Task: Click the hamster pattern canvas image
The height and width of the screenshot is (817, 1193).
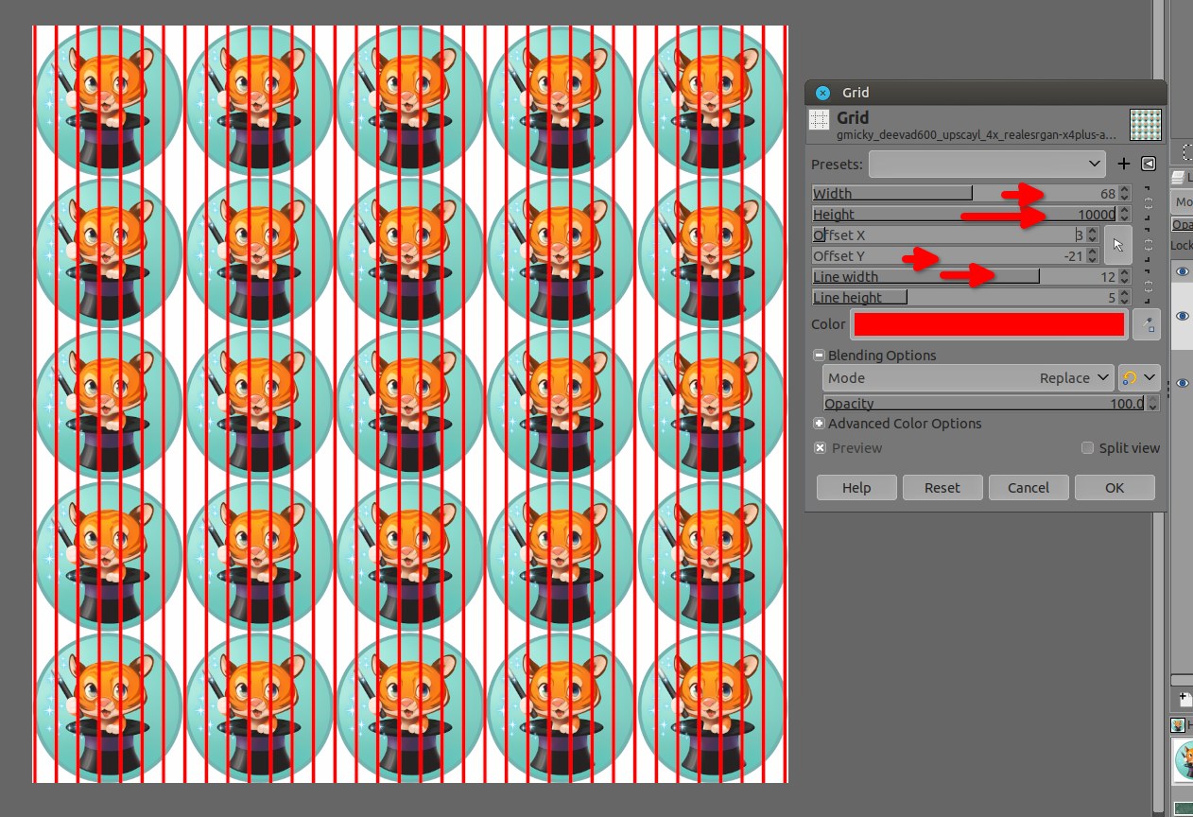Action: pos(410,404)
